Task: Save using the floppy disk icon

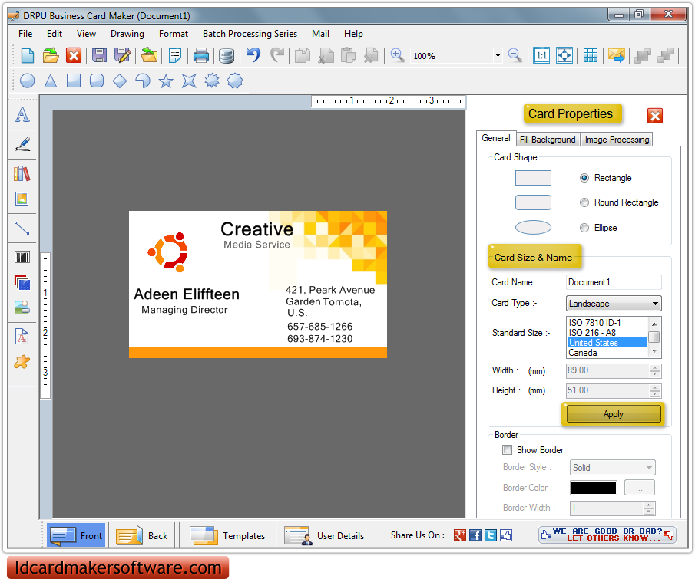Action: point(99,56)
